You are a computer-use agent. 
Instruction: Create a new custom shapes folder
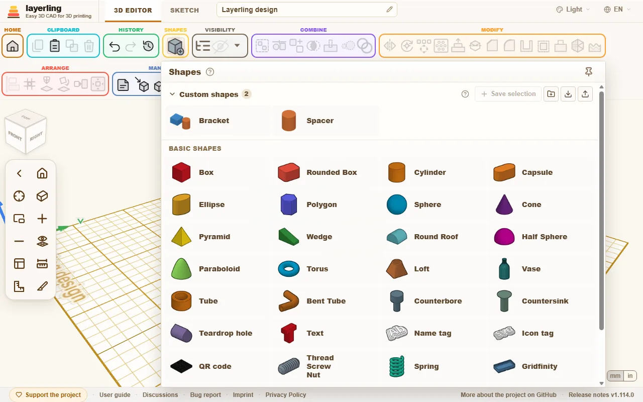(551, 94)
